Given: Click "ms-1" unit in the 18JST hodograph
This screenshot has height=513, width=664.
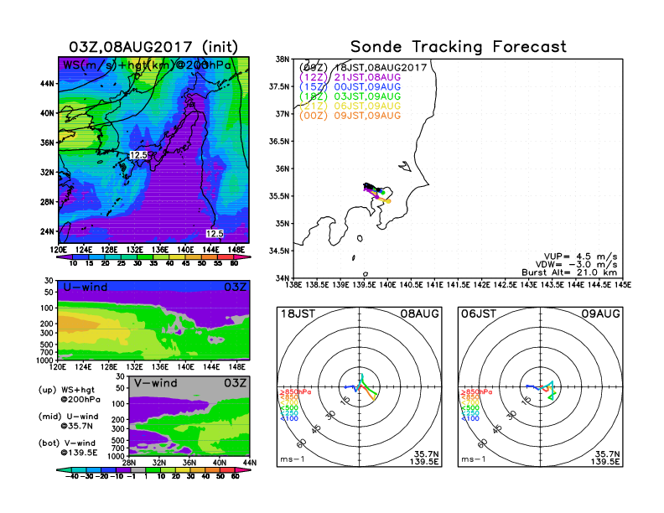Looking at the screenshot, I should click(x=293, y=459).
